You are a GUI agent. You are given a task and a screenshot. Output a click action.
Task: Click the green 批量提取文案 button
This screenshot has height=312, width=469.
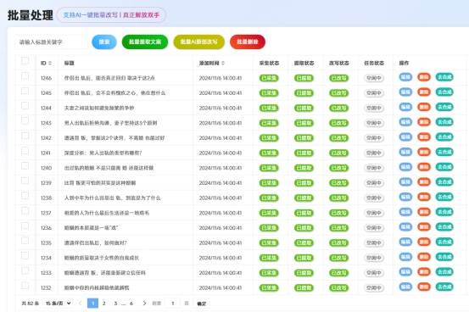click(x=145, y=42)
